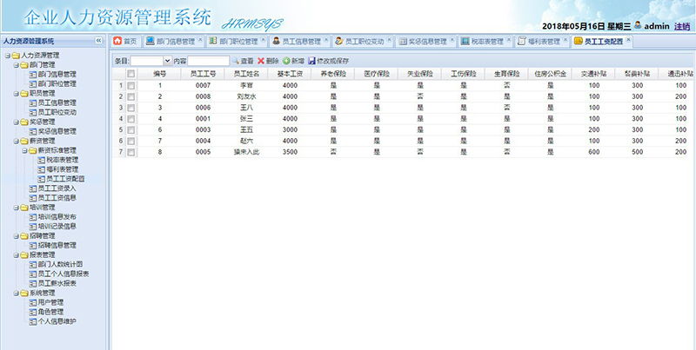
Task: Click the 修改或保存 save disk icon
Action: click(311, 61)
